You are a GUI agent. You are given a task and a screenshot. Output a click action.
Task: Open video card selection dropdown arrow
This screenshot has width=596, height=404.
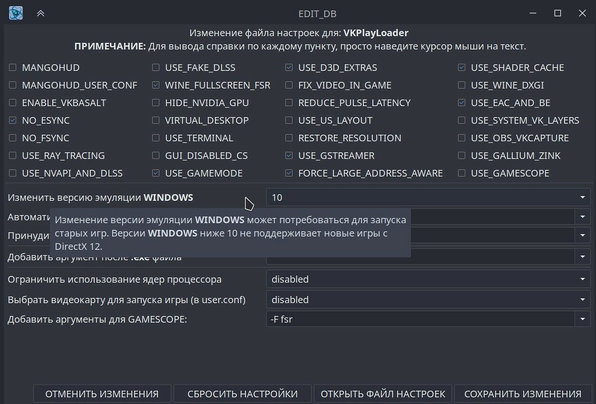[x=583, y=300]
